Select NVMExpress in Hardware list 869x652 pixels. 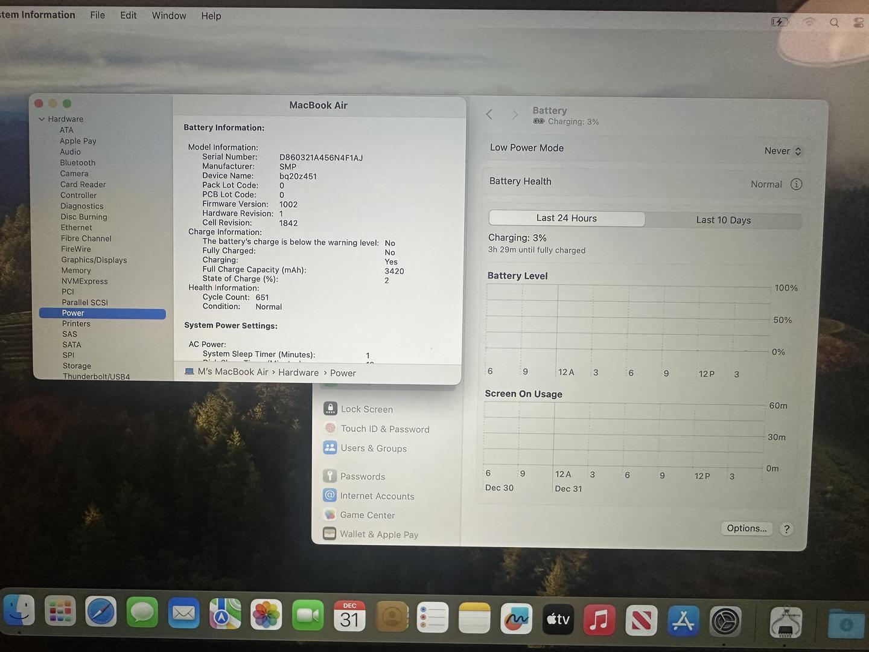84,281
